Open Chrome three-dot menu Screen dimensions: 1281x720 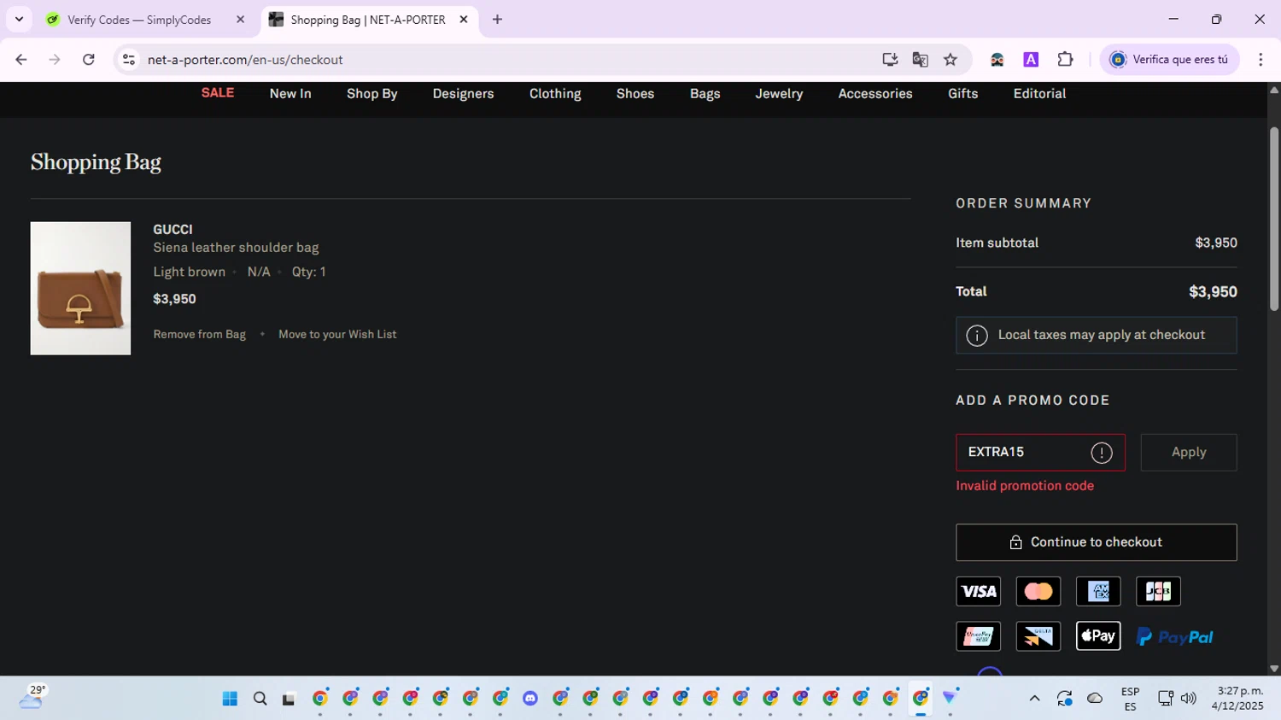(1261, 60)
